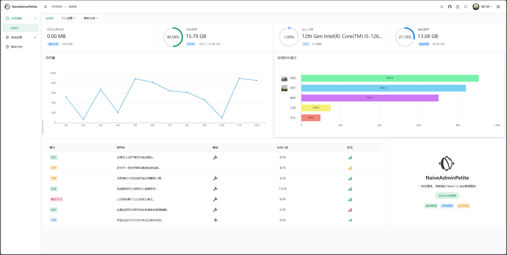This screenshot has width=507, height=255.
Task: Collapse the 控制面板 sidebar menu group
Action: [x=21, y=18]
